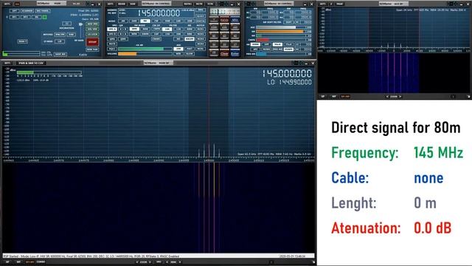Image resolution: width=472 pixels, height=266 pixels.
Task: Click the large 145.000.000 readout in Main SP
Action: (287, 73)
